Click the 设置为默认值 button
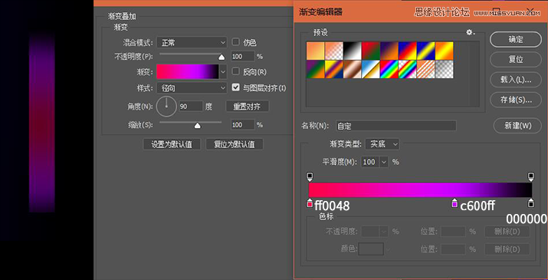Viewport: 548px width, 280px height. pyautogui.click(x=172, y=144)
